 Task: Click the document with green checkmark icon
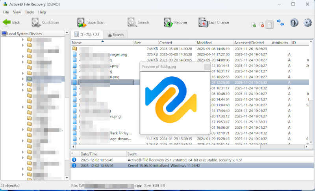[x=254, y=25]
